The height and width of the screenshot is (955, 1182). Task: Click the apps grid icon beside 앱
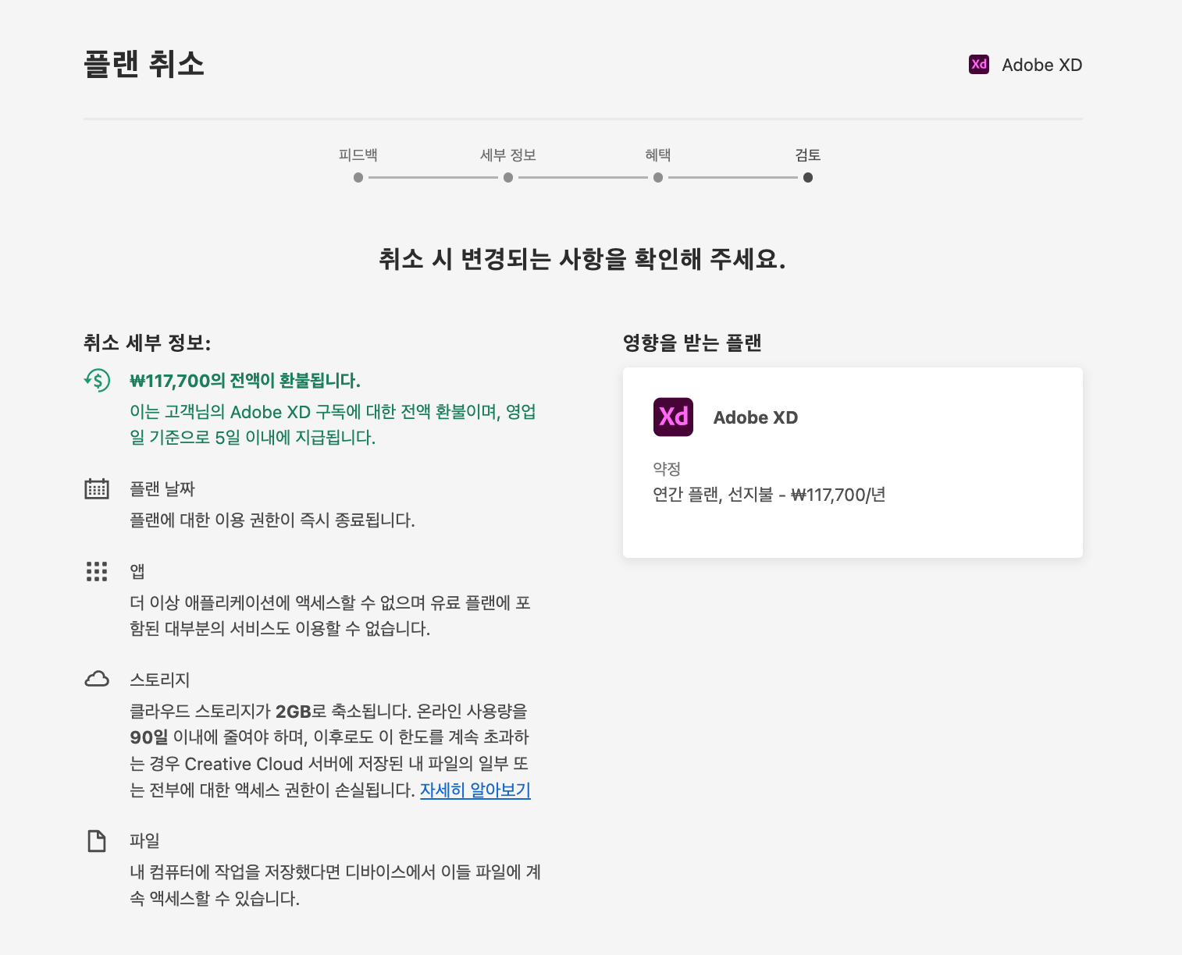click(97, 571)
